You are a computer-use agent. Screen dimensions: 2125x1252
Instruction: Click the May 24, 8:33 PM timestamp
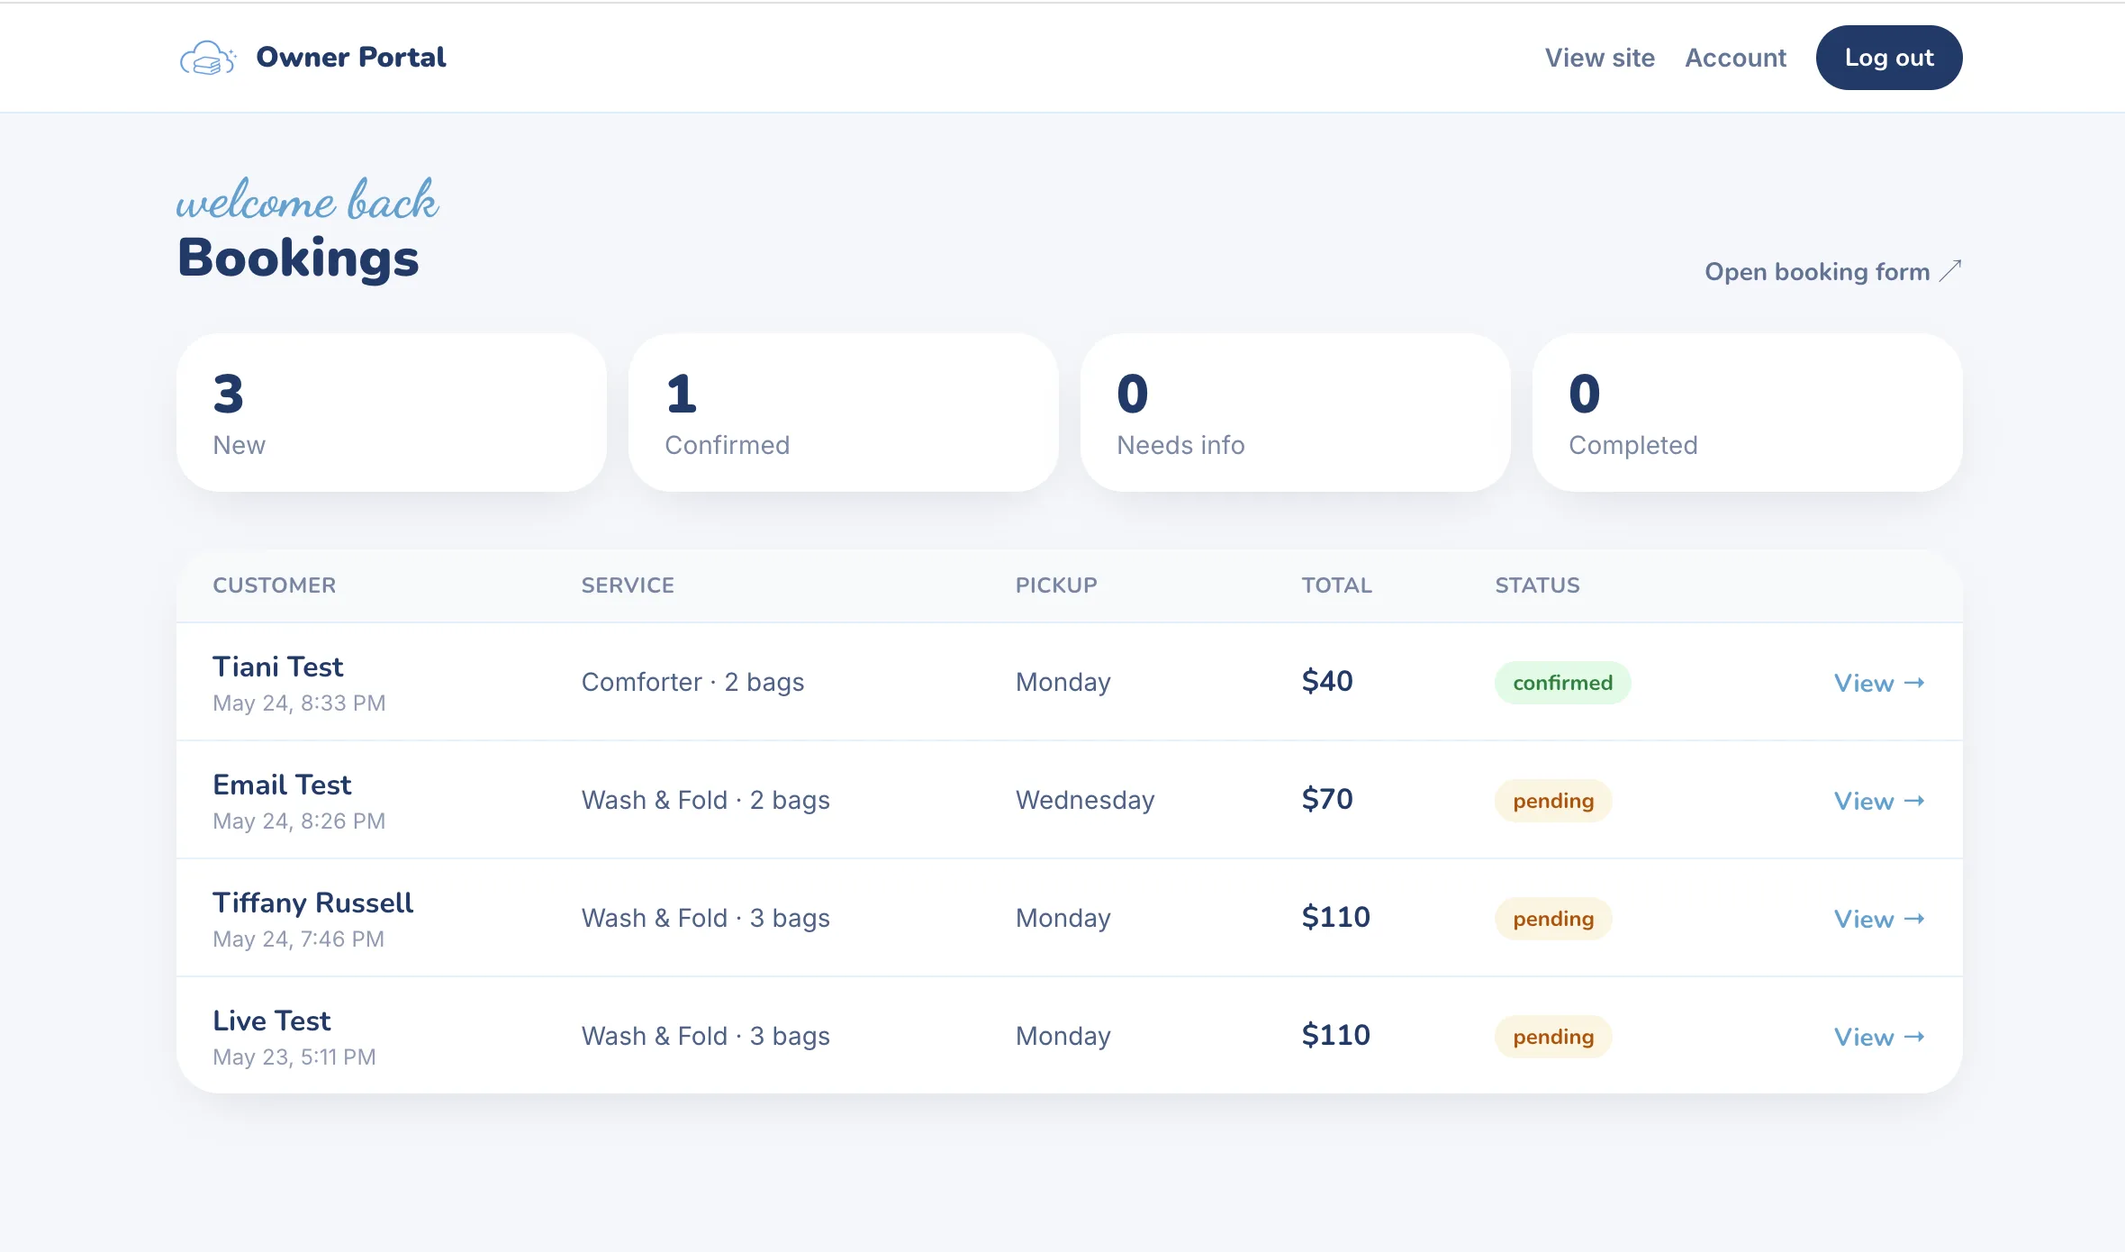pos(299,703)
